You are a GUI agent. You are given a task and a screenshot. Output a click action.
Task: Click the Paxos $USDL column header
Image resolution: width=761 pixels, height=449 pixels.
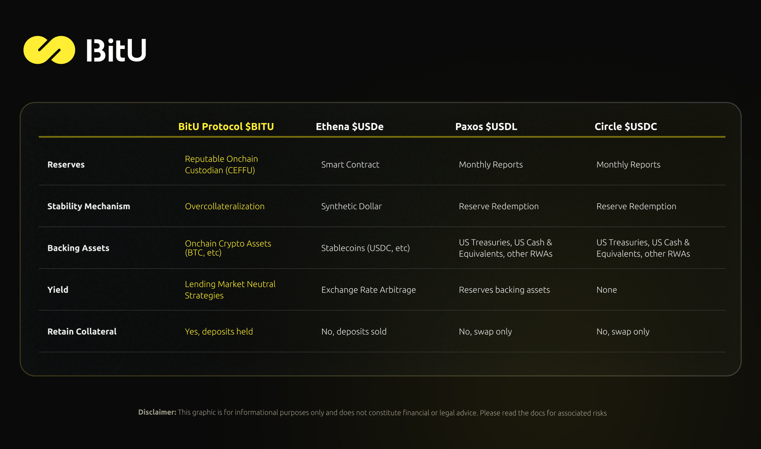[x=486, y=127]
